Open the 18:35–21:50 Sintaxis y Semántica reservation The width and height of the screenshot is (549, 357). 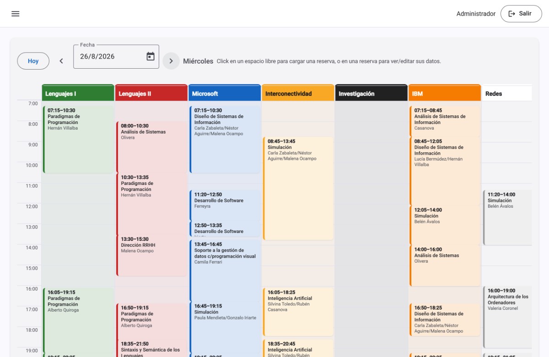(x=152, y=348)
